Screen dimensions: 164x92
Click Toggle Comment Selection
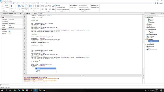[x=84, y=9]
